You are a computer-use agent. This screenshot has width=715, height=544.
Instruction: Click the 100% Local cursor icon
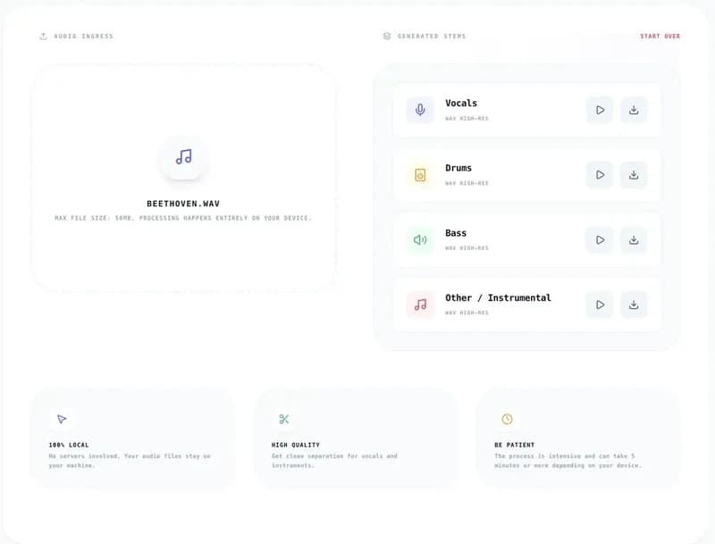pos(62,419)
